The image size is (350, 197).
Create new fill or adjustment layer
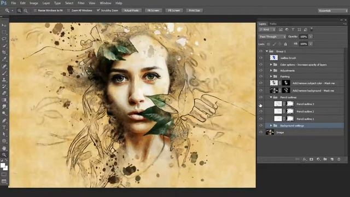(318, 159)
